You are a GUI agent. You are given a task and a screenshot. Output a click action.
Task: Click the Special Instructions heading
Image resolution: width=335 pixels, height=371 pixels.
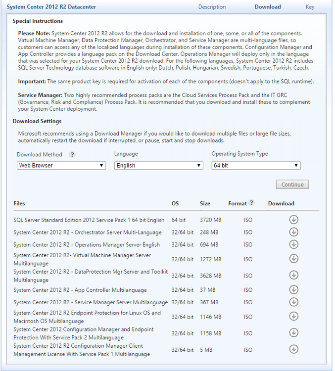[38, 21]
